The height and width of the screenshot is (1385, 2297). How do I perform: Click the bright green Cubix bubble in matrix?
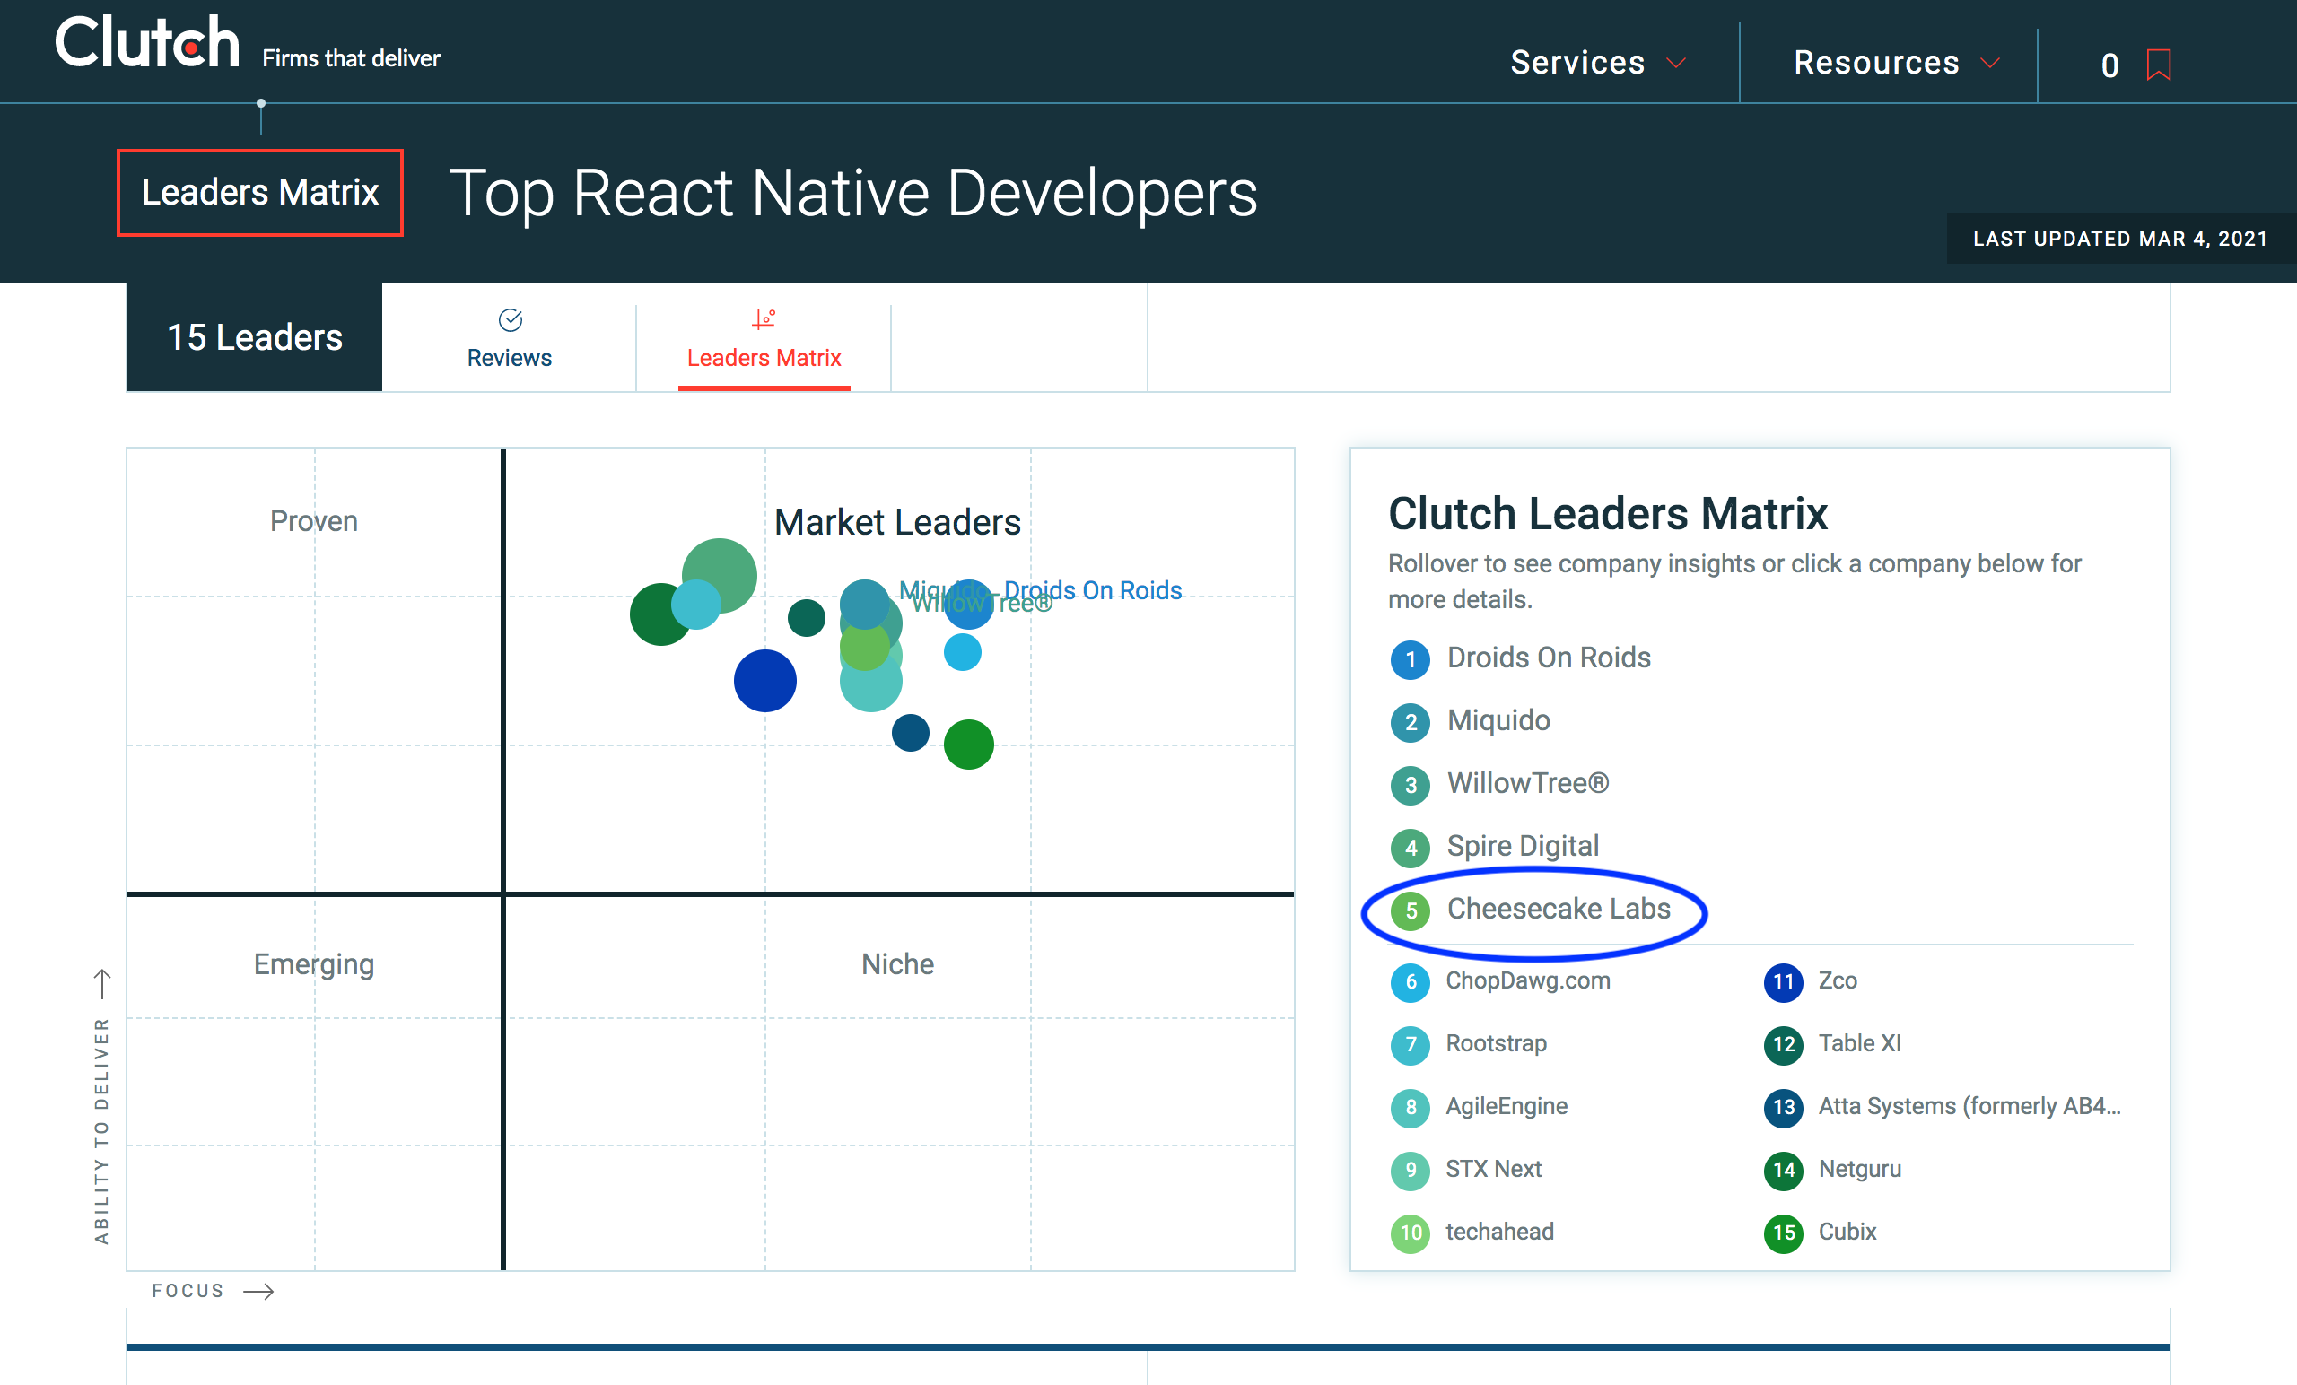[968, 745]
